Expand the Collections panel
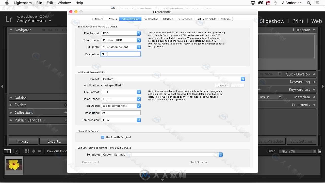Image resolution: width=325 pixels, height=183 pixels. (x=11, y=113)
